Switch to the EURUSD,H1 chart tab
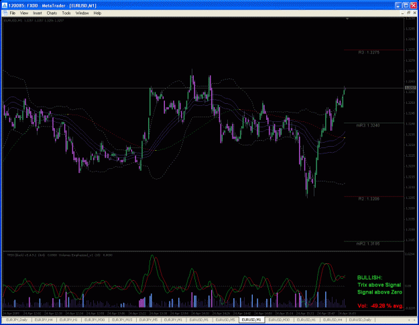Screen dimensions: 419x325 point(306,320)
